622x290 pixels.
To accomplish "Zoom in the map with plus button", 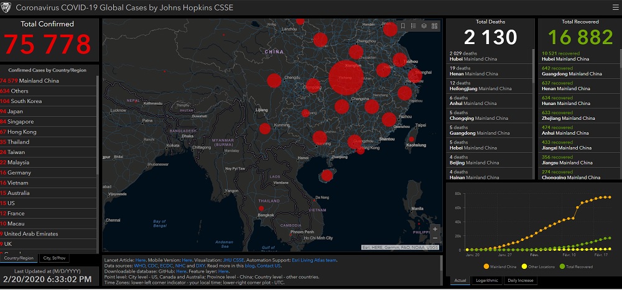I will pyautogui.click(x=435, y=229).
